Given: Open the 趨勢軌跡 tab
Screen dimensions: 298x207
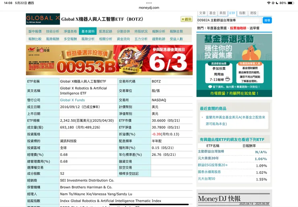Looking at the screenshot, I should coord(159,39).
